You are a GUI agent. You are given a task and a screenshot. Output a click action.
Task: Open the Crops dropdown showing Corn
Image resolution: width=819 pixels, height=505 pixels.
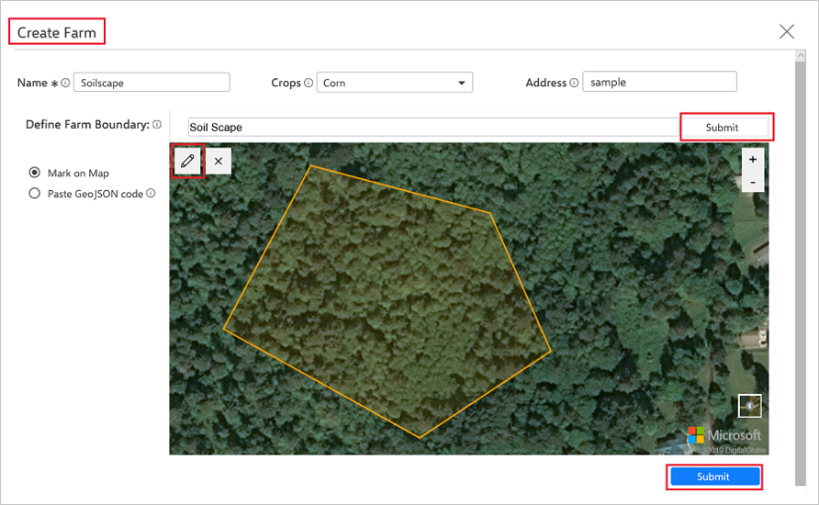tap(395, 83)
